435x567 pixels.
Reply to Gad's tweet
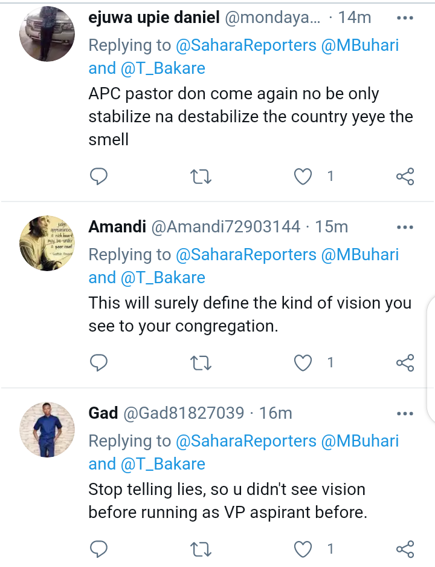(x=98, y=549)
